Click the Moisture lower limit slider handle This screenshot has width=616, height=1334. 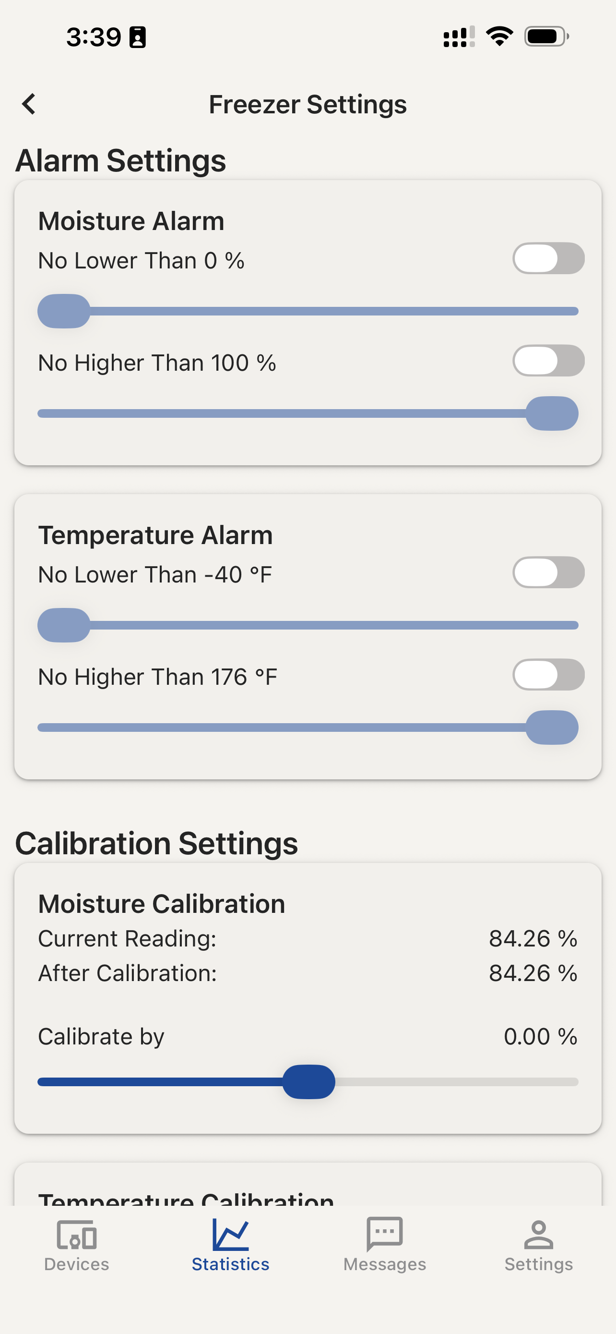[x=64, y=311]
